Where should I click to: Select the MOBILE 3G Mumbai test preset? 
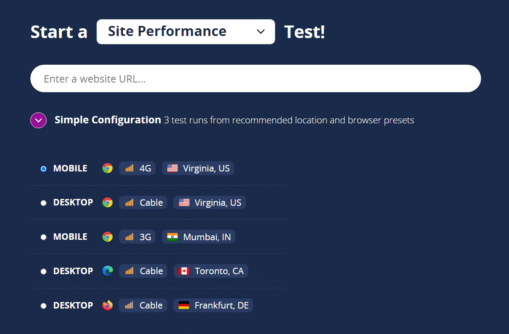[43, 237]
